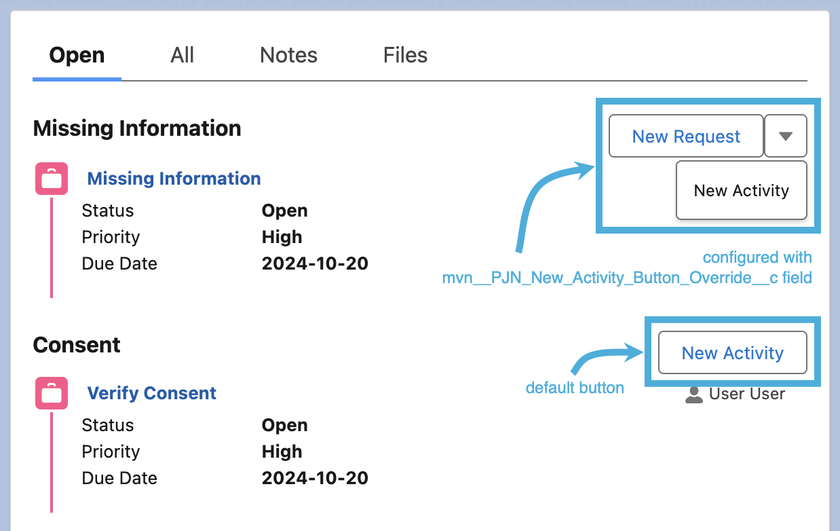Click the Open status value under Missing Information
The height and width of the screenshot is (531, 840).
pos(284,210)
